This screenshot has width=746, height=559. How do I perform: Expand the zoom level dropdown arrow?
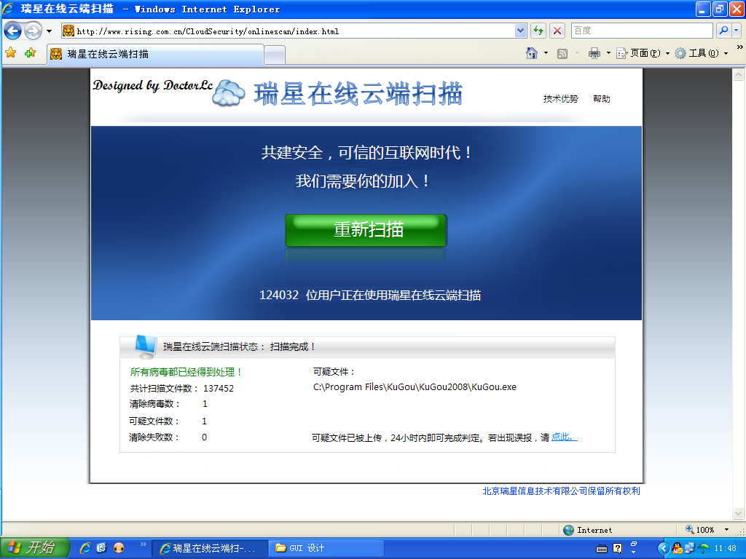click(x=726, y=530)
